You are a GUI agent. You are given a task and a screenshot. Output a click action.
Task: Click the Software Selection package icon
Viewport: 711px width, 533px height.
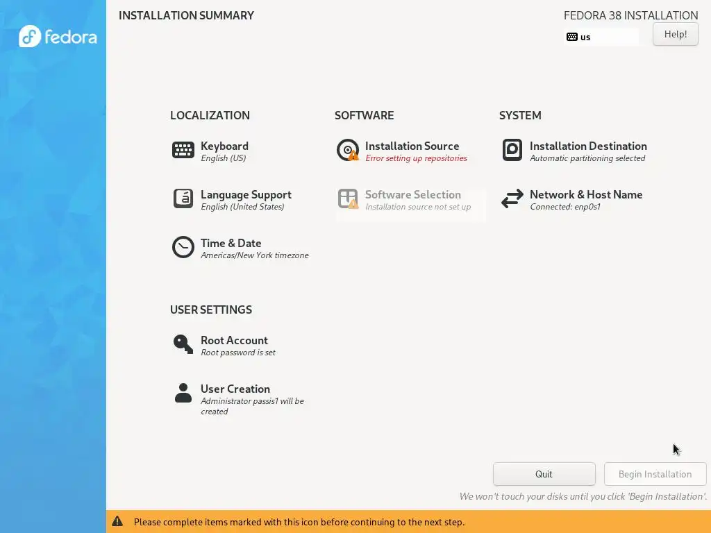click(x=348, y=198)
